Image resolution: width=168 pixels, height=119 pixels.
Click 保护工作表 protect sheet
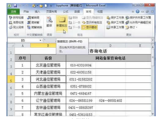(x=115, y=18)
